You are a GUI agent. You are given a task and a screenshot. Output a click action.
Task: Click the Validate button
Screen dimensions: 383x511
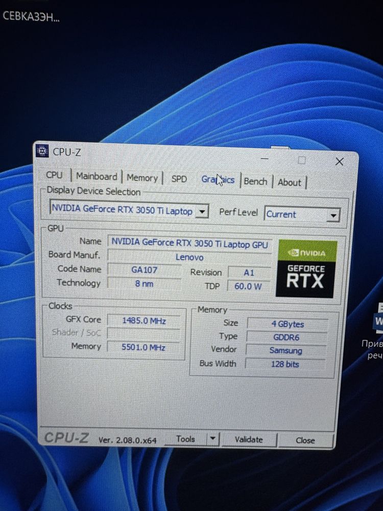point(249,439)
